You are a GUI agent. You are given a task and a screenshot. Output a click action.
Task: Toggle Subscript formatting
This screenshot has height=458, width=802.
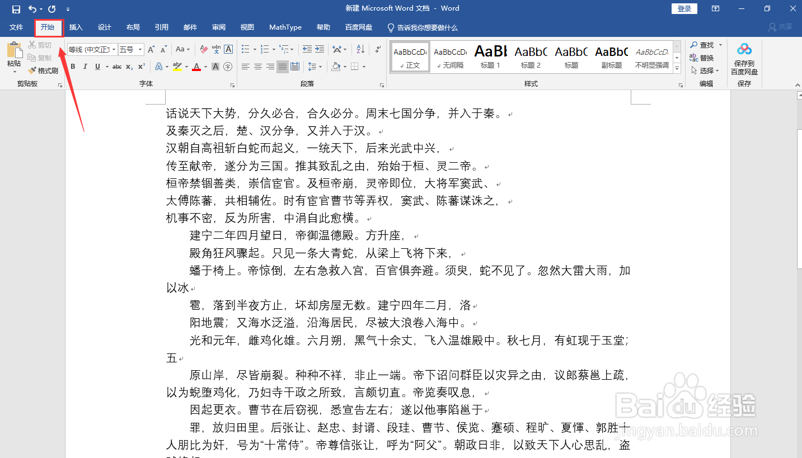coord(129,67)
